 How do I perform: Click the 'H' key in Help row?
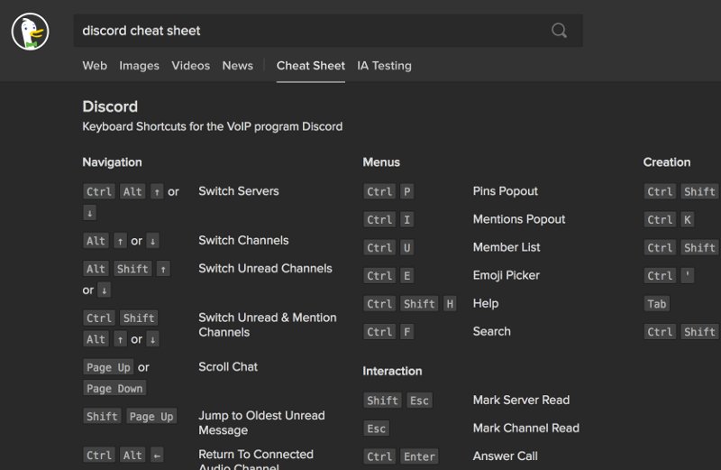[450, 304]
